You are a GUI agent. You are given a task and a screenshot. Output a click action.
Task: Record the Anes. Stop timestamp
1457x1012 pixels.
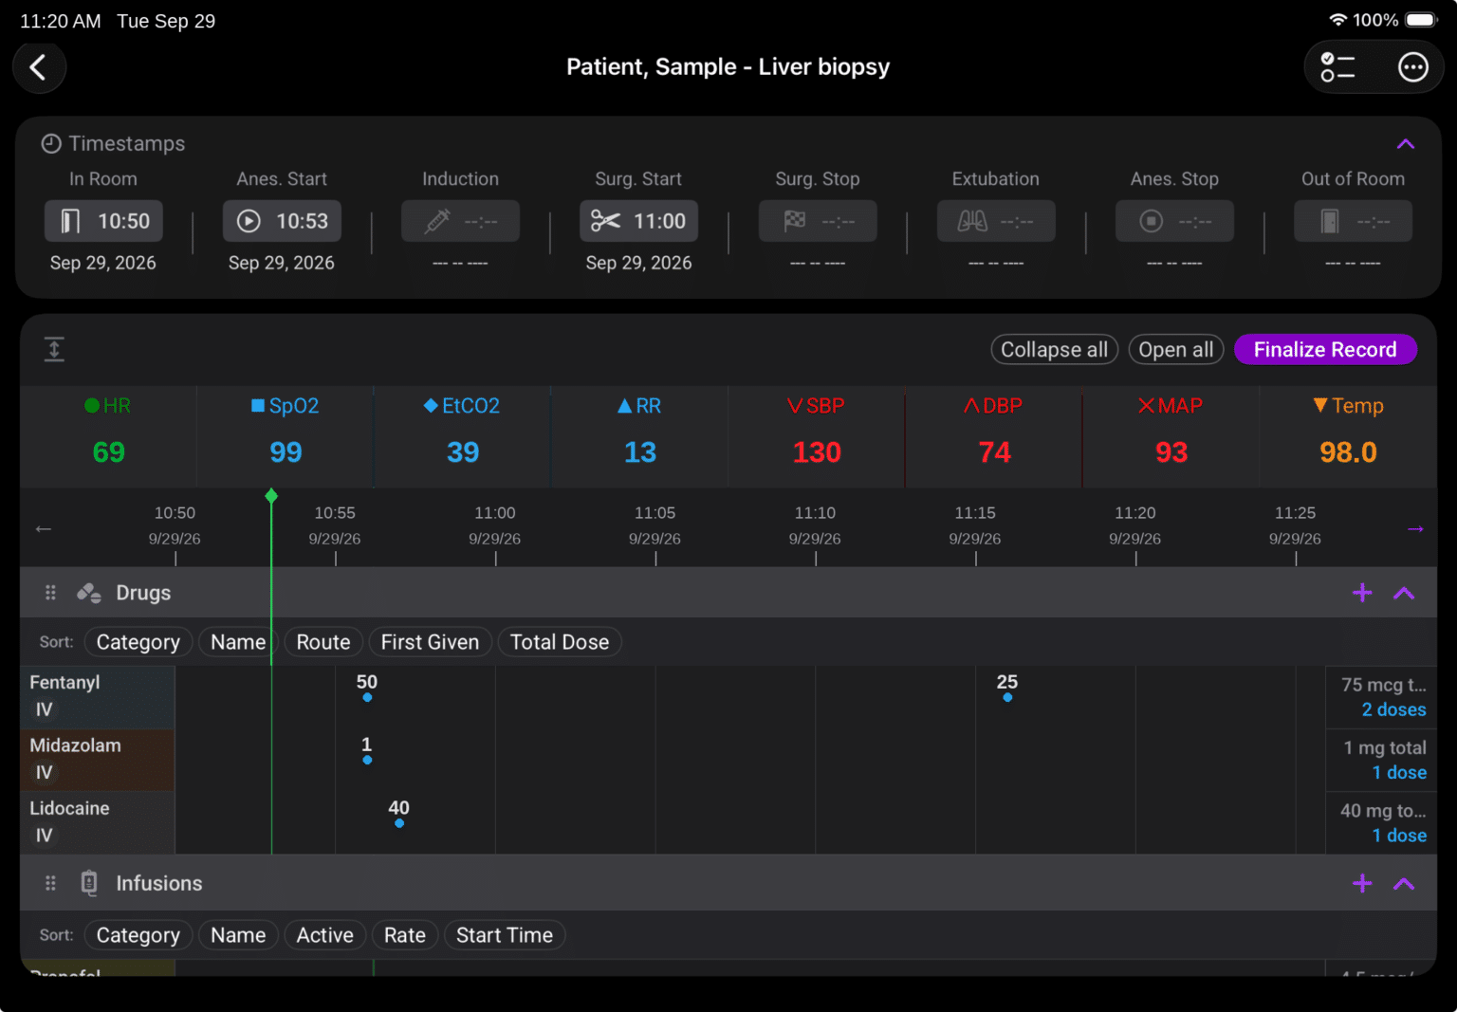(1174, 221)
